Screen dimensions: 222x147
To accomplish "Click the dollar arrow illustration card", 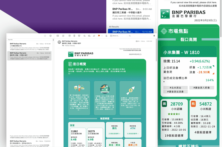I will click(x=130, y=98).
